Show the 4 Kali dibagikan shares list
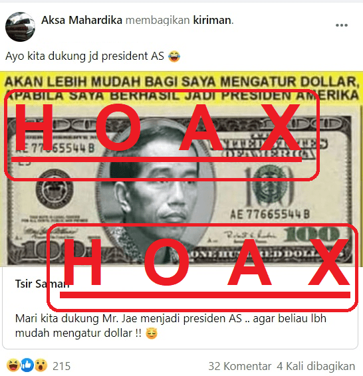Viewport: 363px width, 376px height. (x=316, y=366)
